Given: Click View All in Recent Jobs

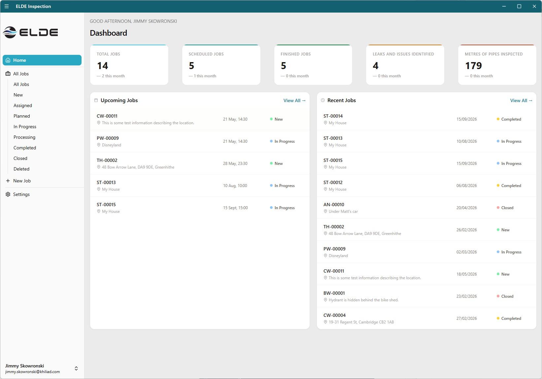Looking at the screenshot, I should (521, 100).
